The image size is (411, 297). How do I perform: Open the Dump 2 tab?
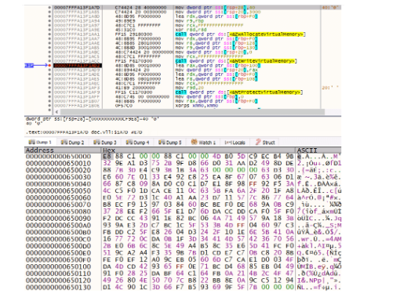pos(72,142)
